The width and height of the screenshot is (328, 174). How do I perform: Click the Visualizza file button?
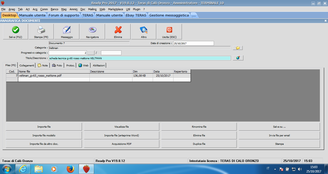click(x=121, y=127)
